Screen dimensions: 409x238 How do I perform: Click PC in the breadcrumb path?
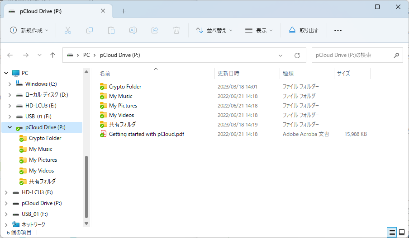click(86, 55)
